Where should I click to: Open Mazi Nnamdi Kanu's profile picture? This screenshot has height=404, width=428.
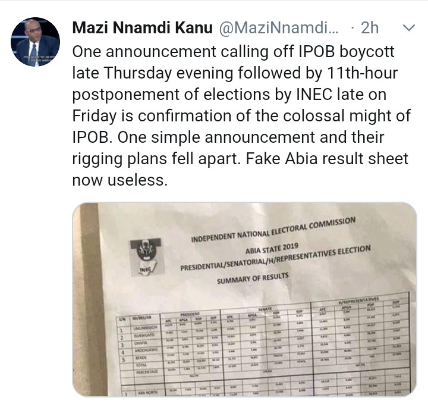pyautogui.click(x=36, y=42)
